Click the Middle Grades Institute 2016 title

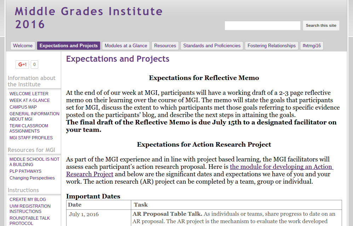89,18
